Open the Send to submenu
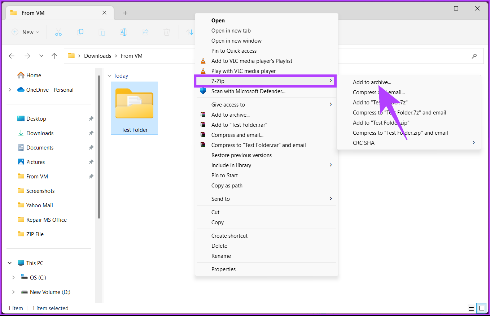The width and height of the screenshot is (490, 316). click(267, 199)
